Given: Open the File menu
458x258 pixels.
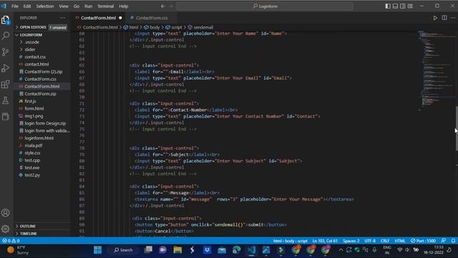Looking at the screenshot, I should coord(15,6).
